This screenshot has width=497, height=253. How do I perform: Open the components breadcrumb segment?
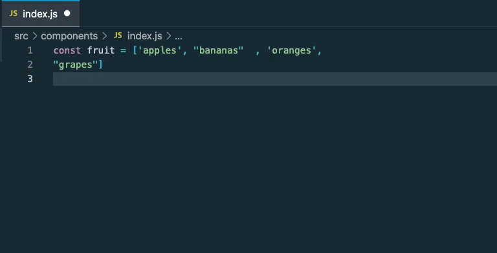(x=69, y=36)
